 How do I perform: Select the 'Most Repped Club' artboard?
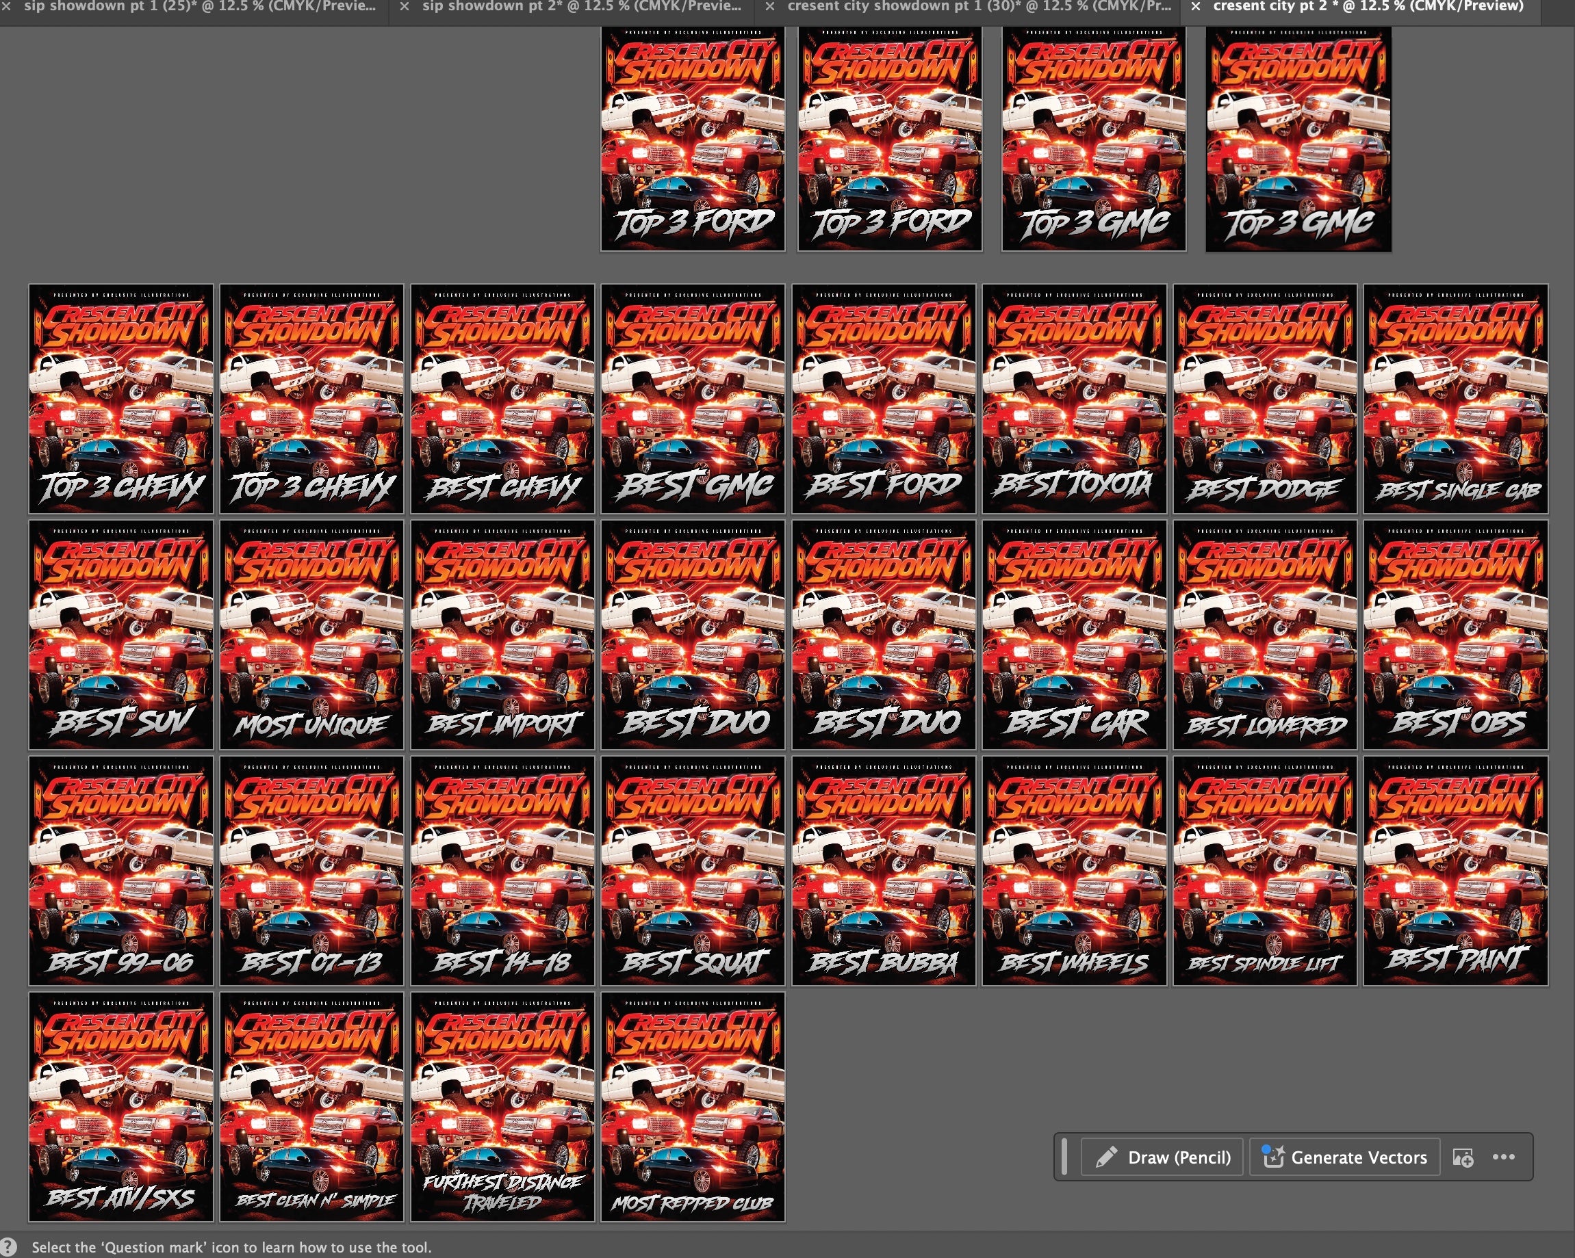click(693, 1106)
